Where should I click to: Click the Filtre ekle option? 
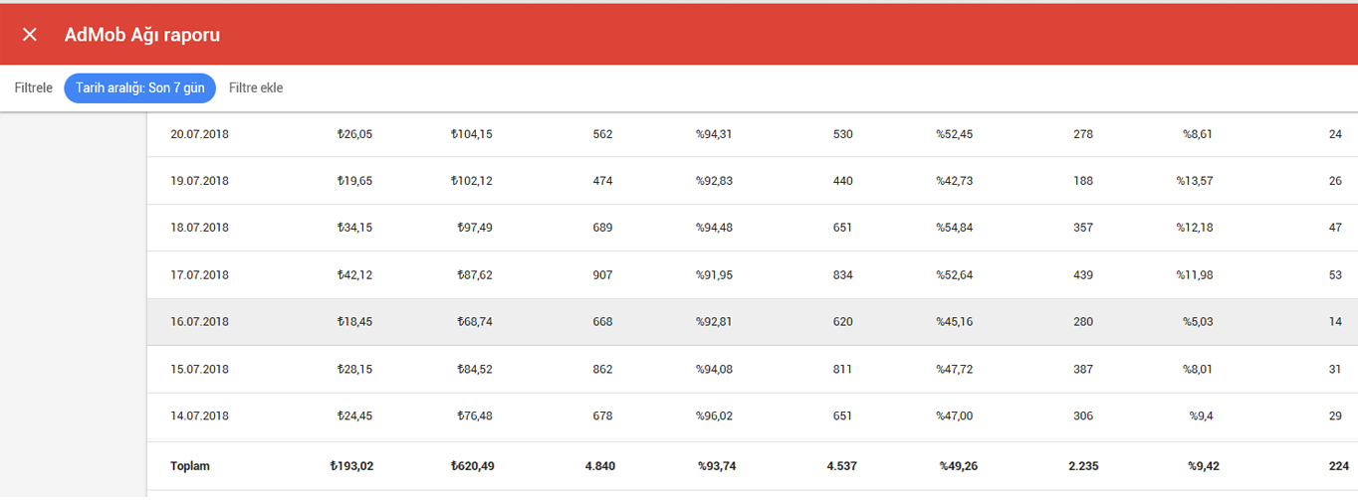point(256,88)
